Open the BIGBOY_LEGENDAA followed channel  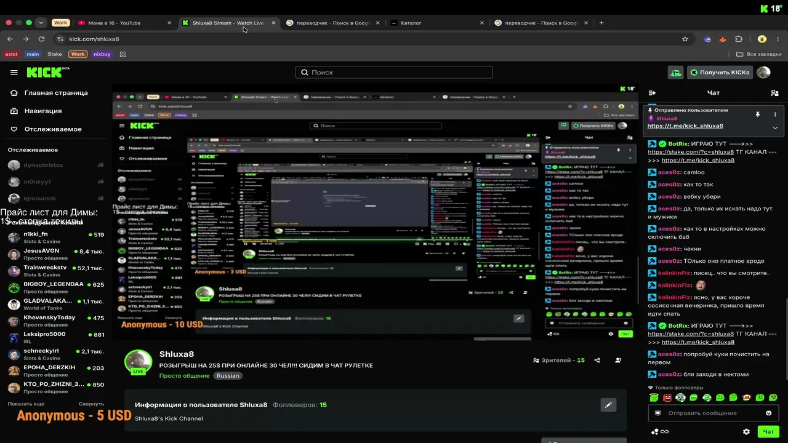(x=55, y=287)
